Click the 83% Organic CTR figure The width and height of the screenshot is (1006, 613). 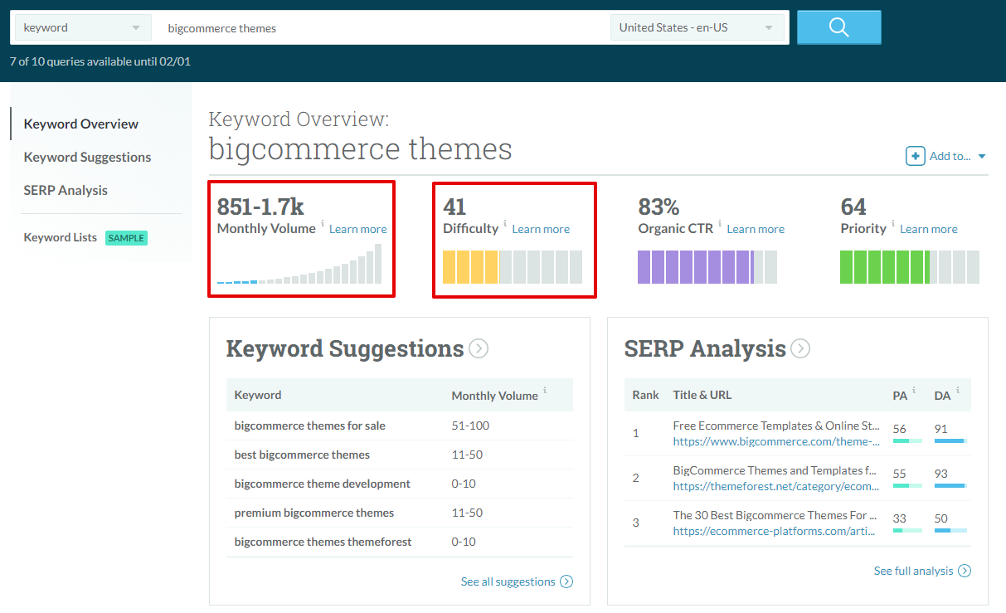coord(661,207)
